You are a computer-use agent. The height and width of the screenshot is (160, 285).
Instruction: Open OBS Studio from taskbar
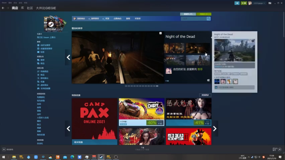pyautogui.click(x=116, y=157)
